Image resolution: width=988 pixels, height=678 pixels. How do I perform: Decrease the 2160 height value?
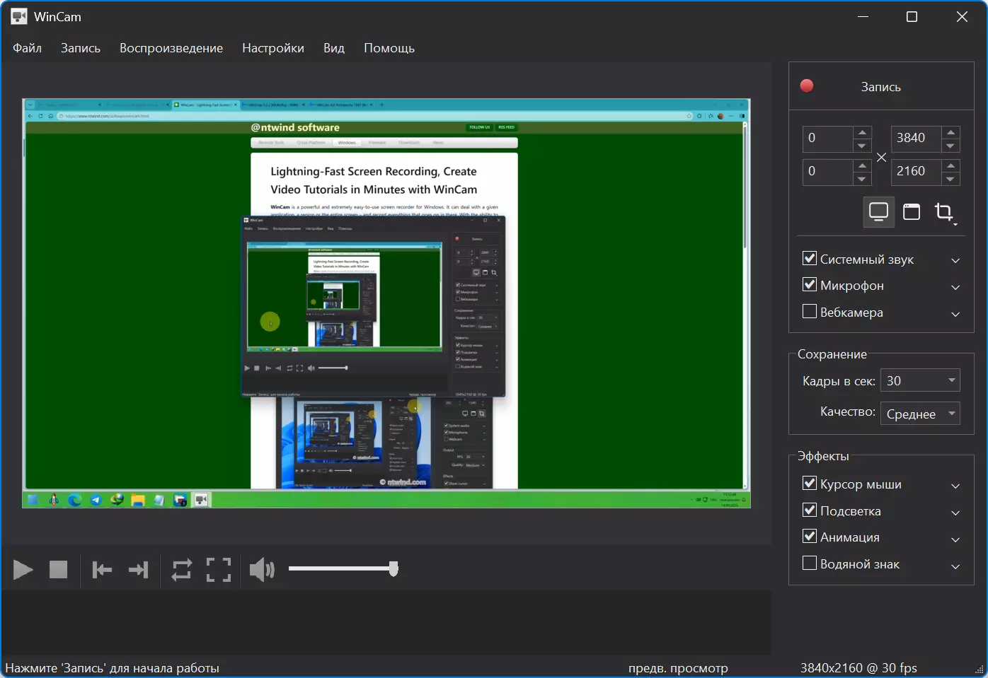pos(951,179)
